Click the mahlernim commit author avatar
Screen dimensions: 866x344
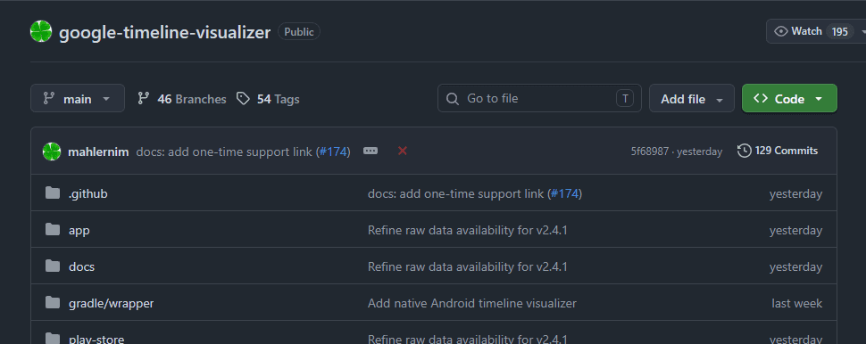click(x=52, y=152)
